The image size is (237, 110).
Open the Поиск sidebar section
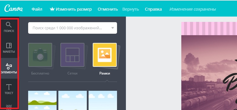click(9, 27)
